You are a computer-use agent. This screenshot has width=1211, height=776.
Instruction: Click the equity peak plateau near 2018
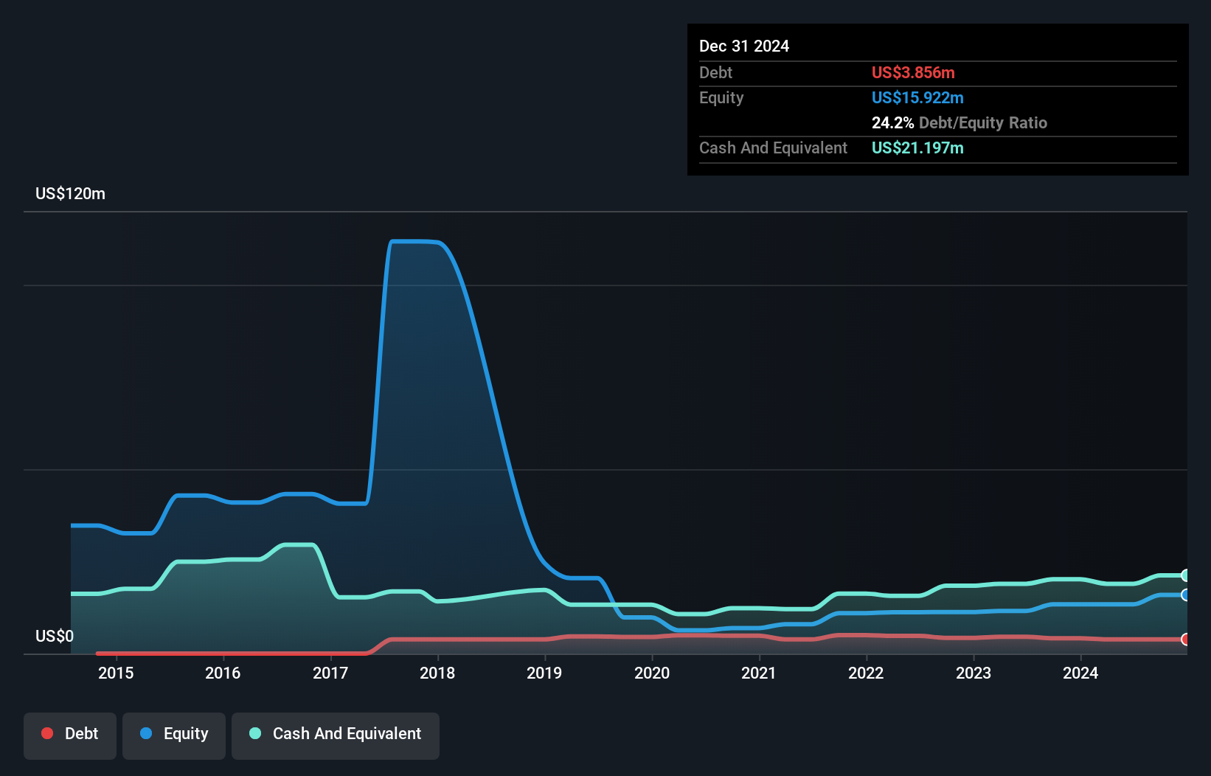pos(415,241)
